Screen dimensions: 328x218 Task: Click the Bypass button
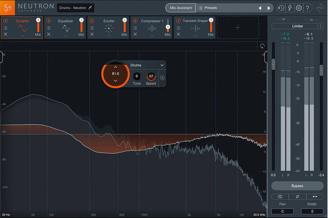tap(297, 186)
